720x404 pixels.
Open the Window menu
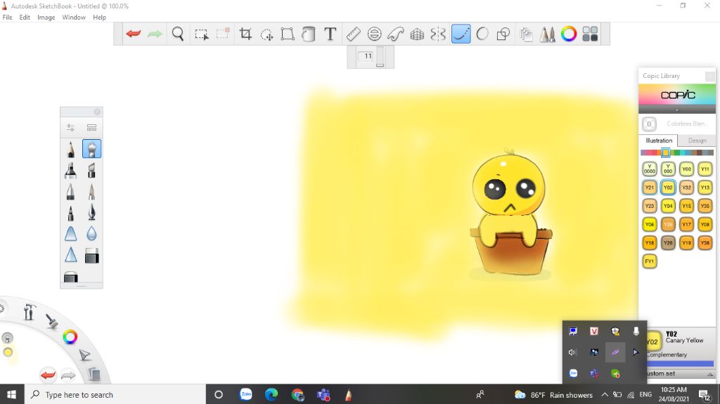pyautogui.click(x=73, y=18)
